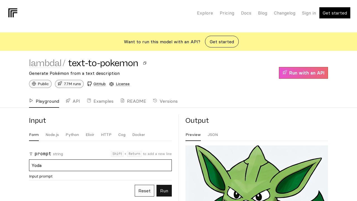Switch input to Cog tab
The height and width of the screenshot is (201, 357).
pyautogui.click(x=122, y=135)
